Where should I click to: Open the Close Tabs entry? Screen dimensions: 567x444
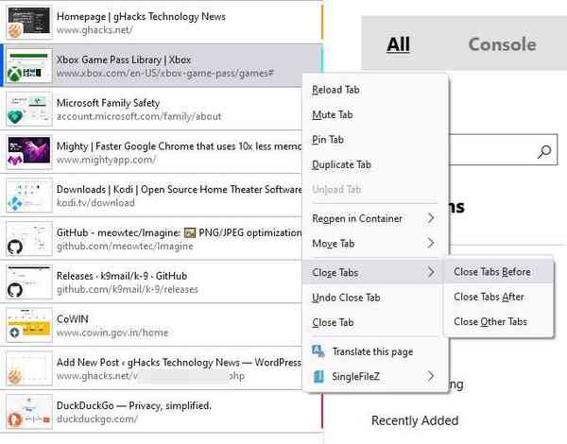coord(374,272)
